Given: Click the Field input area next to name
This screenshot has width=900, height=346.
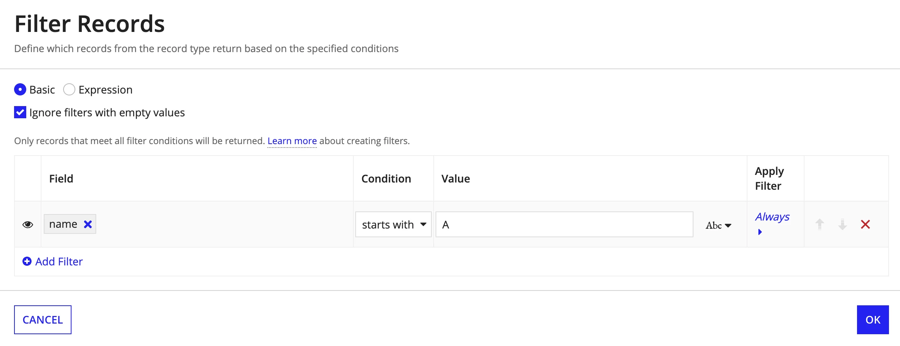Looking at the screenshot, I should (x=224, y=224).
